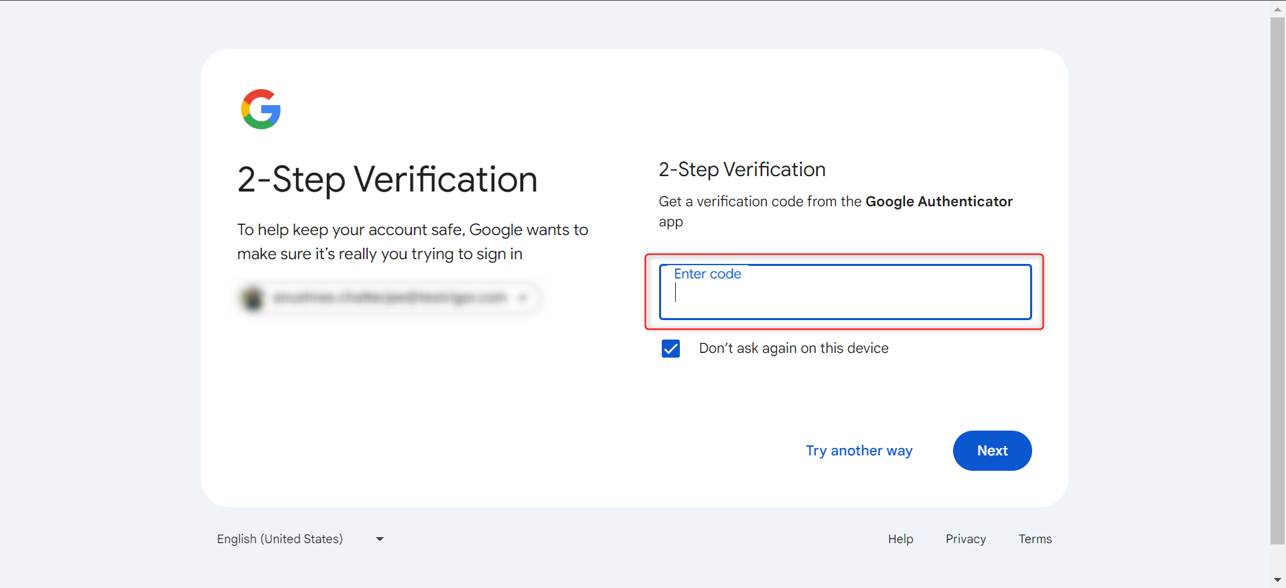Click the "Don't ask again on this device" label
This screenshot has width=1286, height=588.
pos(794,348)
